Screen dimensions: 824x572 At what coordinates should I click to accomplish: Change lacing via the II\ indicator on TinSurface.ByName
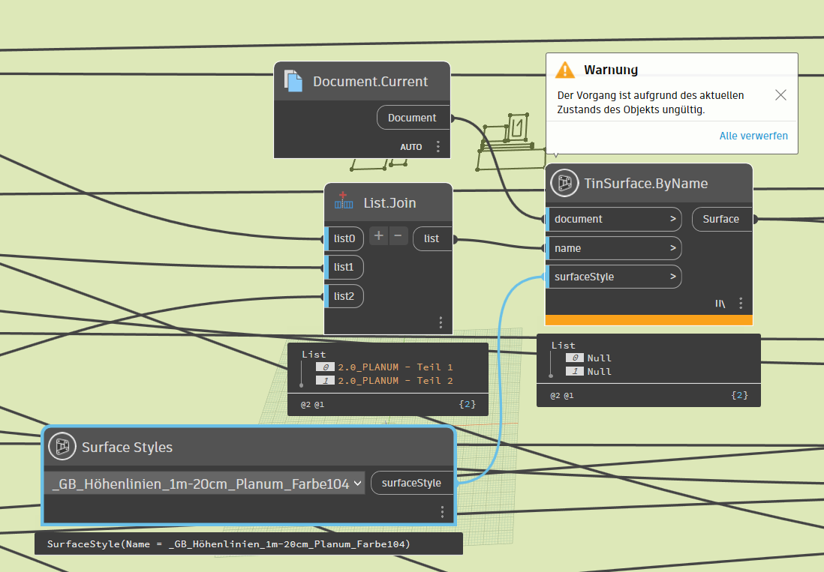[x=720, y=304]
